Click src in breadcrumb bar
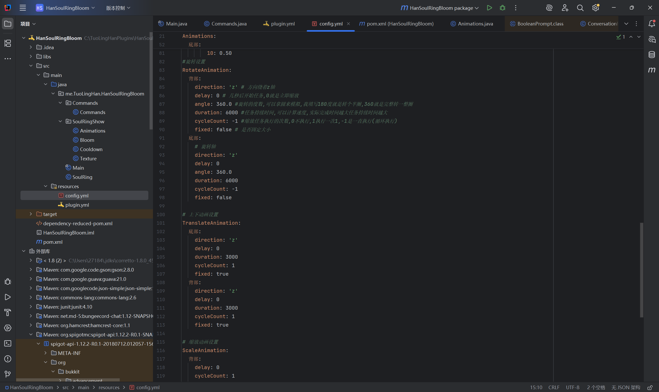The image size is (659, 392). coord(65,388)
